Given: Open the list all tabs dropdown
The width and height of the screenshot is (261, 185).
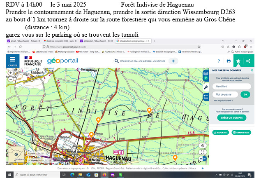Looking at the screenshot, I should click(223, 41).
